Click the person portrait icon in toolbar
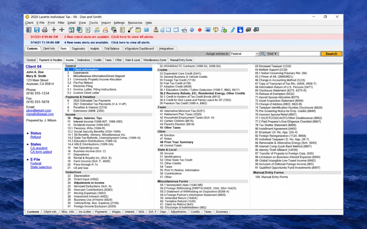Screen dimensions: 367x229 pos(156,30)
